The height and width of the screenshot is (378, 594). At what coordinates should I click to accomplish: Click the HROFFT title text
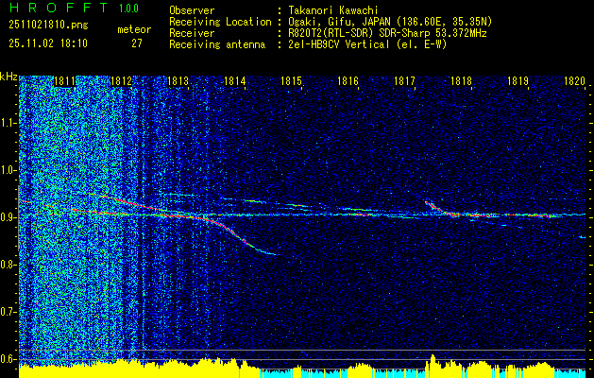(59, 8)
